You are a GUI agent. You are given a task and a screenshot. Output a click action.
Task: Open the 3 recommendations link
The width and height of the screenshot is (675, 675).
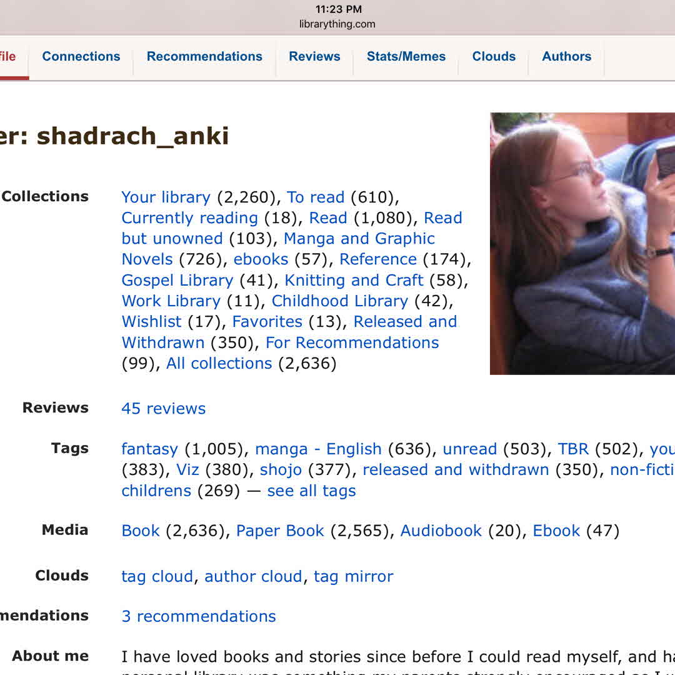198,617
